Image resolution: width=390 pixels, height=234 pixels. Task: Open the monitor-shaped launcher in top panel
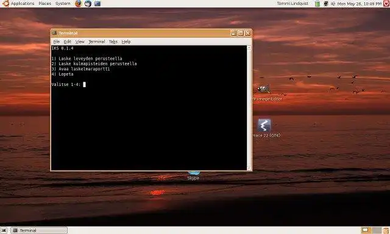(x=97, y=4)
